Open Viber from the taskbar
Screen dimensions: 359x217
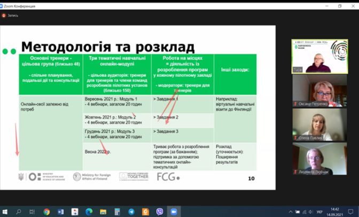pyautogui.click(x=159, y=211)
